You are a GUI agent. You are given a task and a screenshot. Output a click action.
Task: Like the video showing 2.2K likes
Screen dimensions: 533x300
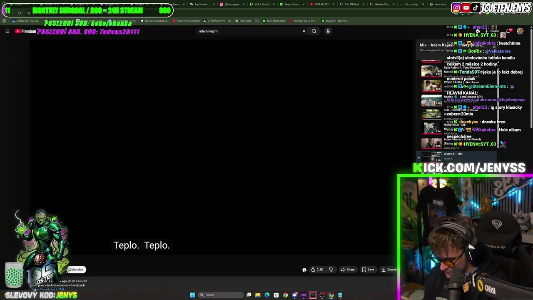click(x=317, y=270)
